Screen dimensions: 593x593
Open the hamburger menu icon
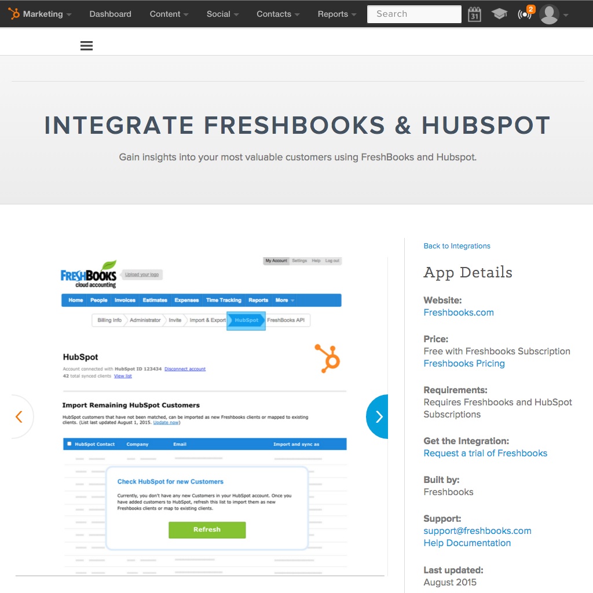(87, 46)
